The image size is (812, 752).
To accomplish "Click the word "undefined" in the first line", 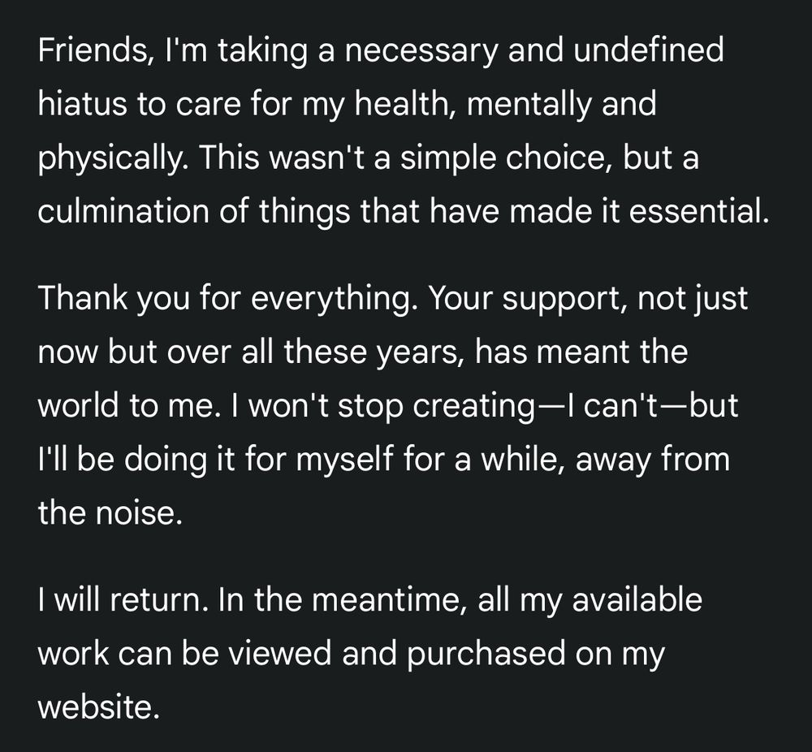I will pyautogui.click(x=649, y=50).
